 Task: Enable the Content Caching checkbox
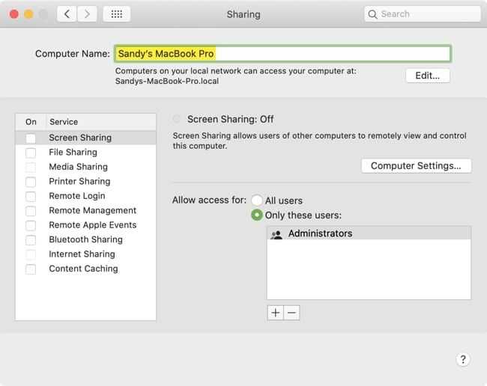coord(31,269)
